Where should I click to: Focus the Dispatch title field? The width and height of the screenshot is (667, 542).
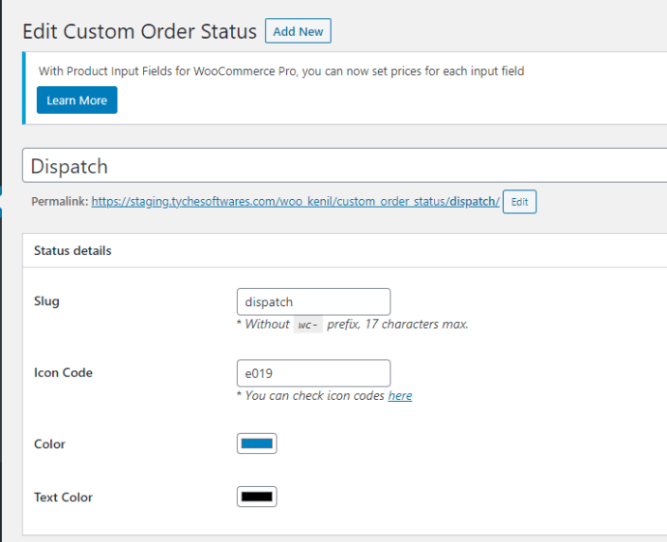[x=341, y=166]
